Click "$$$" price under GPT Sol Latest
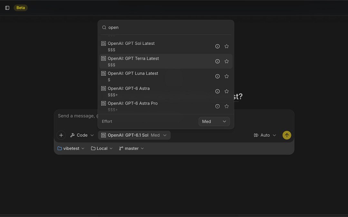The width and height of the screenshot is (348, 217). pyautogui.click(x=111, y=50)
